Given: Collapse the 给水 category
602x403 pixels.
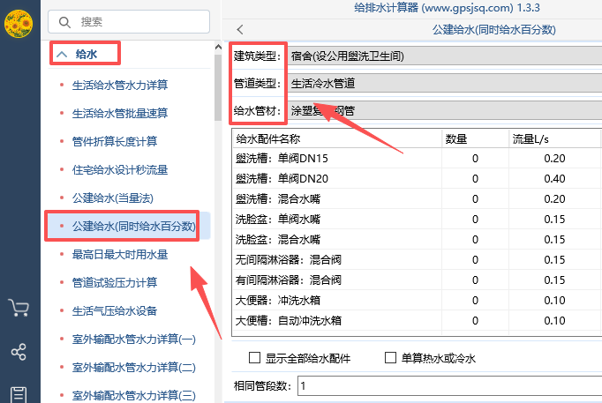Looking at the screenshot, I should point(62,55).
